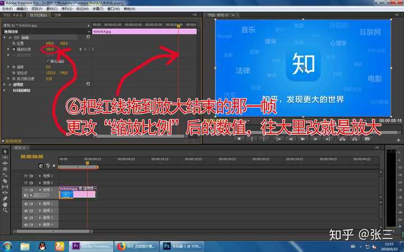This screenshot has width=404, height=252.
Task: Reset the Motion effect parameters
Action: point(88,37)
